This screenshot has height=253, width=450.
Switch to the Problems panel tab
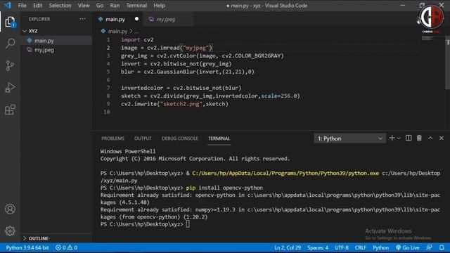pos(112,138)
